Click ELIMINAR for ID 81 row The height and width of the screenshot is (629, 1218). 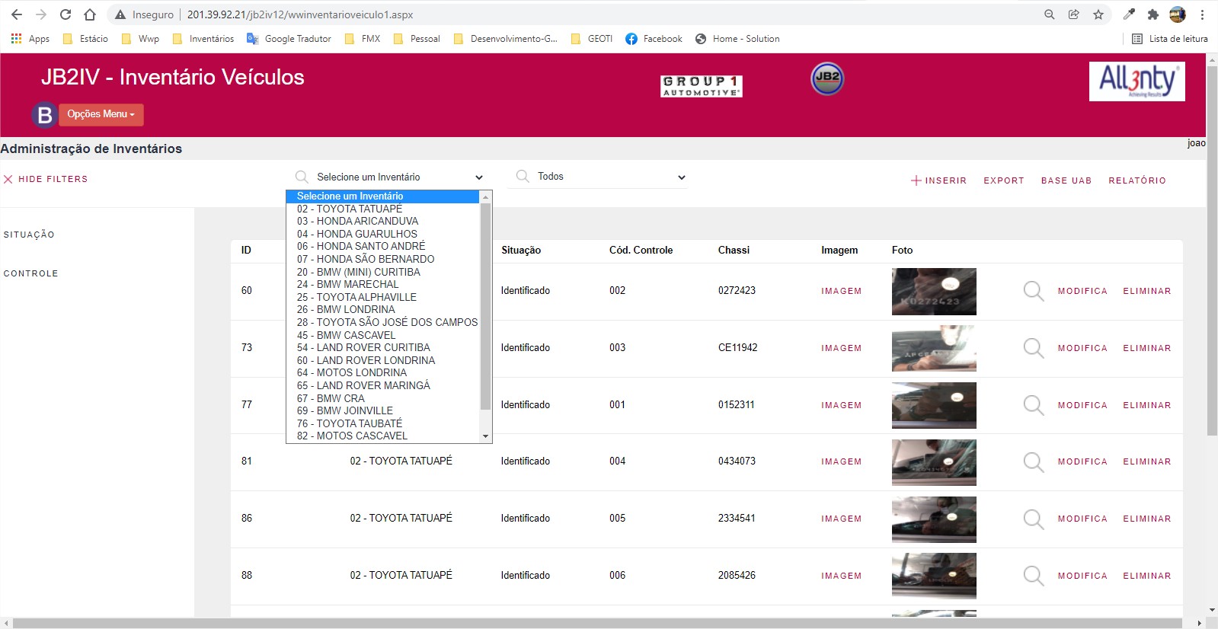click(1147, 461)
